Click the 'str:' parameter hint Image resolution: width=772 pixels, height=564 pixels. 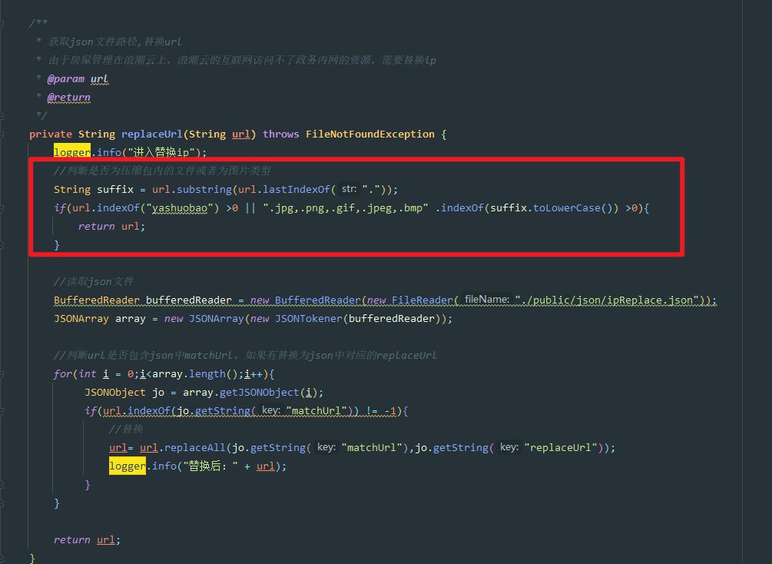pyautogui.click(x=349, y=189)
